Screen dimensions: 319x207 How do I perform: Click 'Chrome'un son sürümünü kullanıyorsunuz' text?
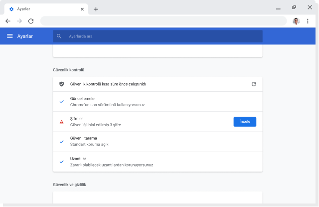pyautogui.click(x=107, y=105)
